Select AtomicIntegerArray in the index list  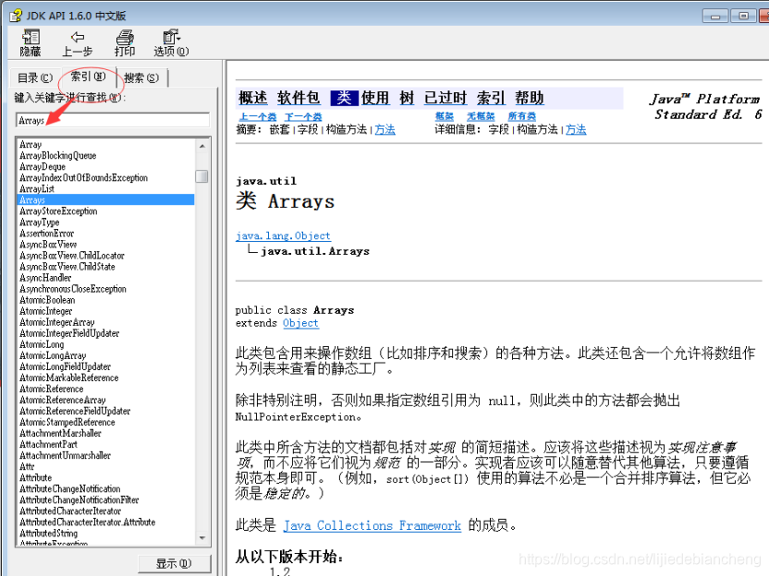coord(57,322)
